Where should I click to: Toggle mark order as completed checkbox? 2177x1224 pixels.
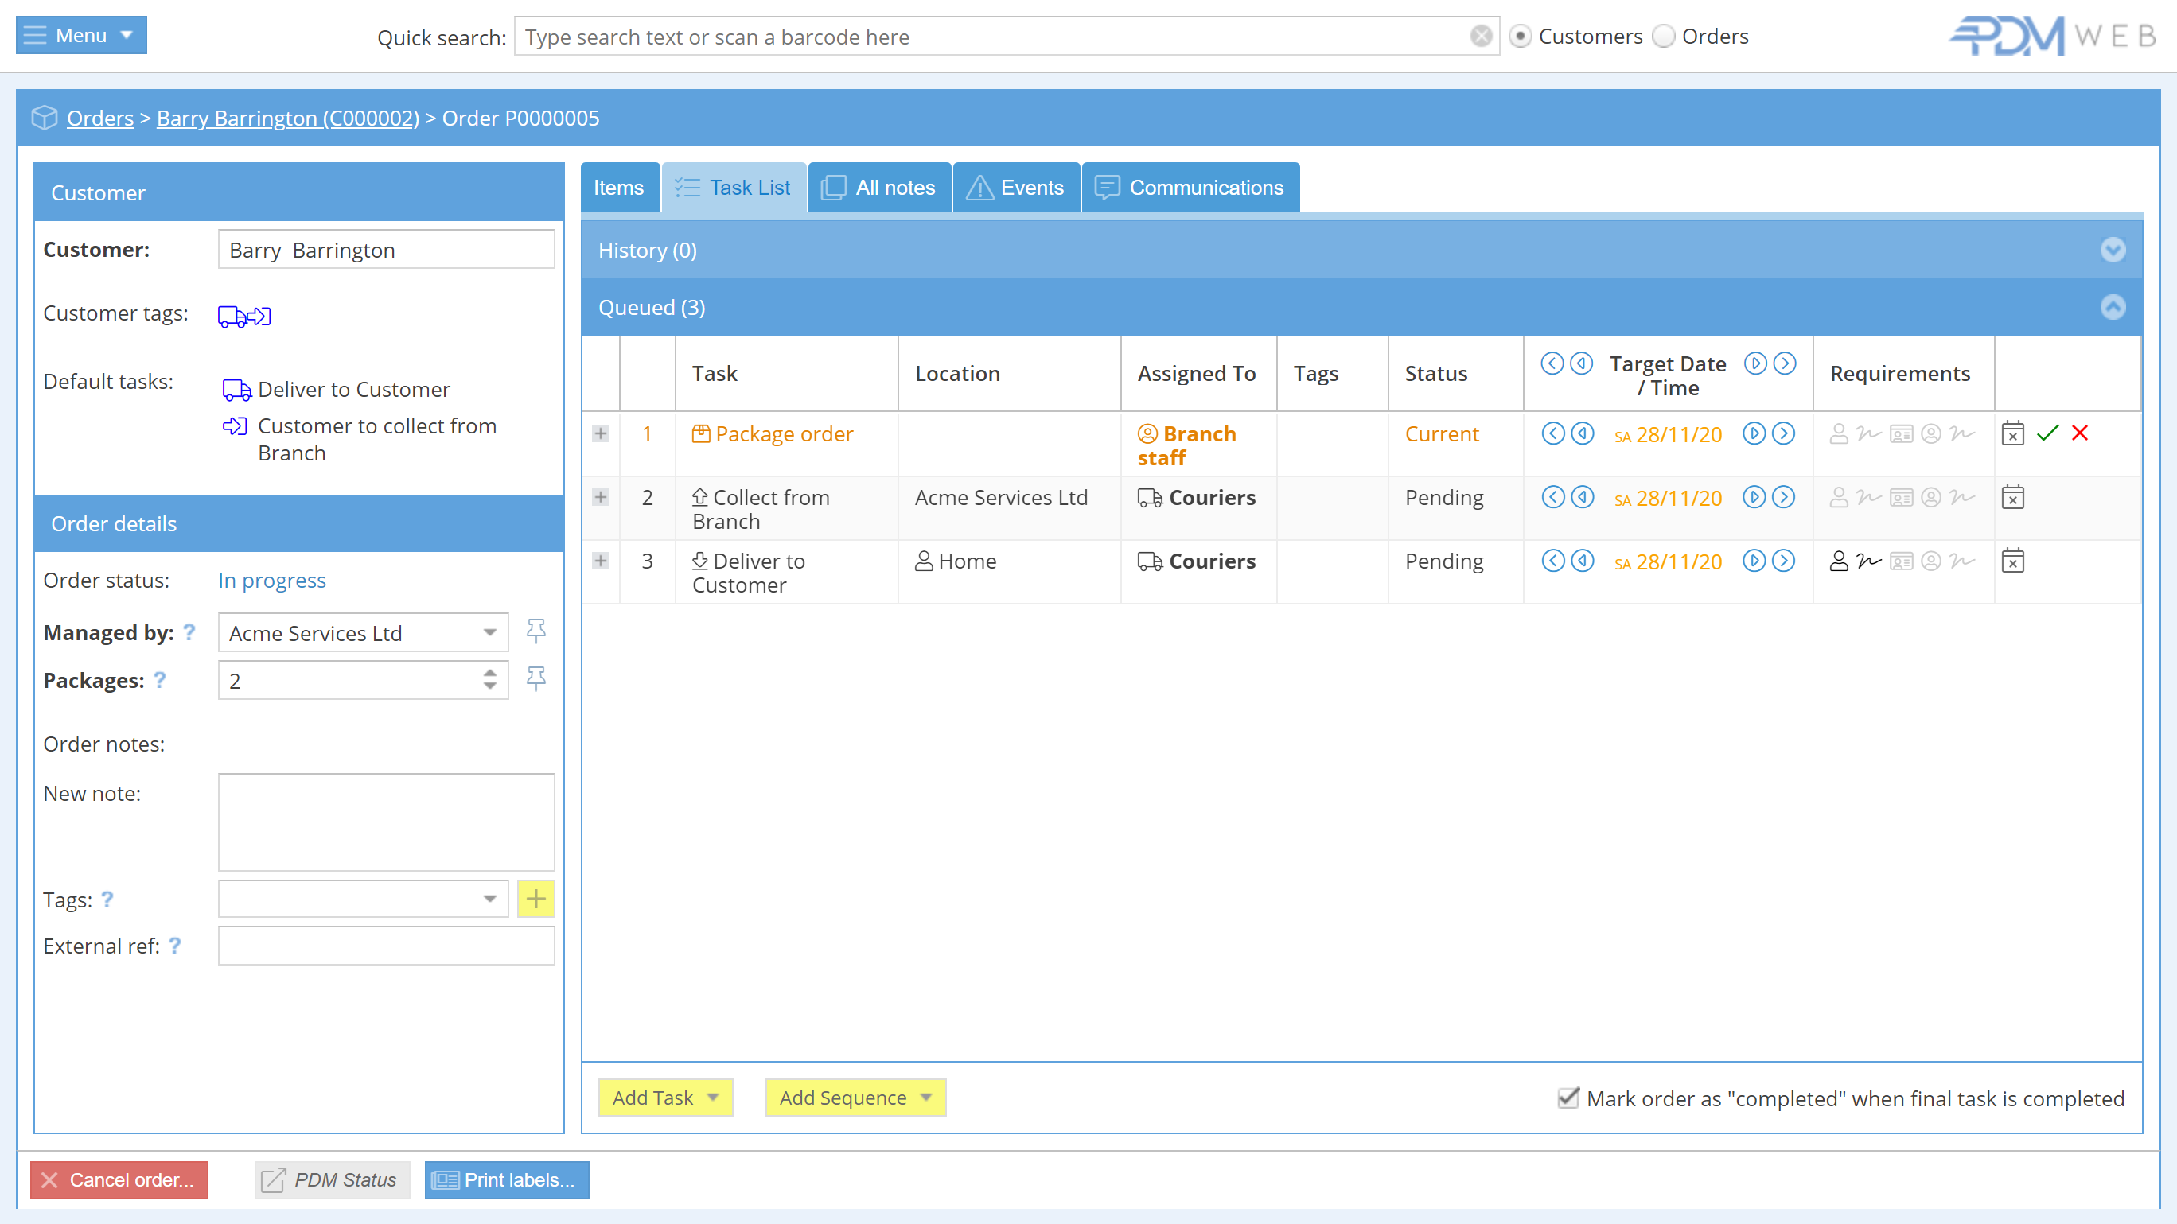point(1568,1098)
